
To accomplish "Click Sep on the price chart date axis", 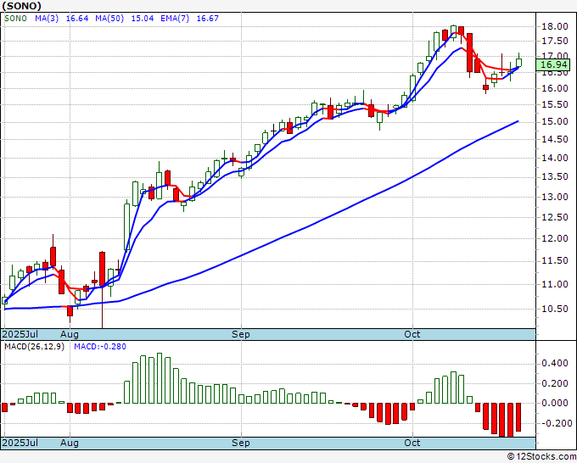I will tap(241, 334).
